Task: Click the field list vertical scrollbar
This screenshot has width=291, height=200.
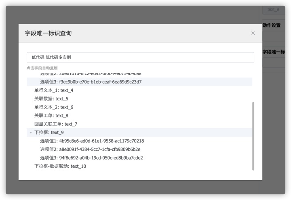Action: click(253, 135)
